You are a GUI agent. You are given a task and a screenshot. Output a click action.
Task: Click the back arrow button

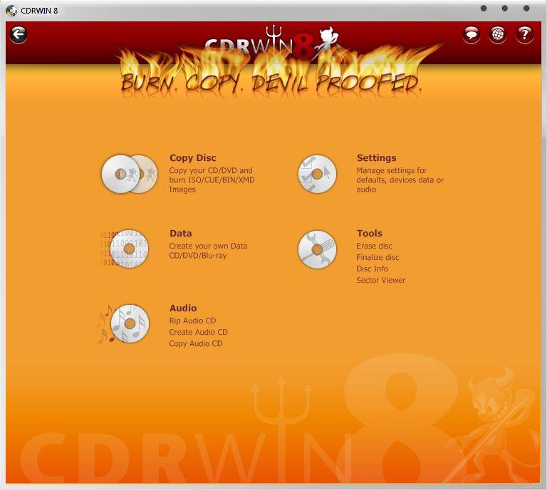pos(19,34)
